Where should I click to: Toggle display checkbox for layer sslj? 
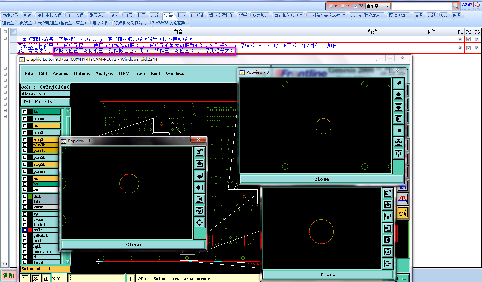[x=25, y=230]
